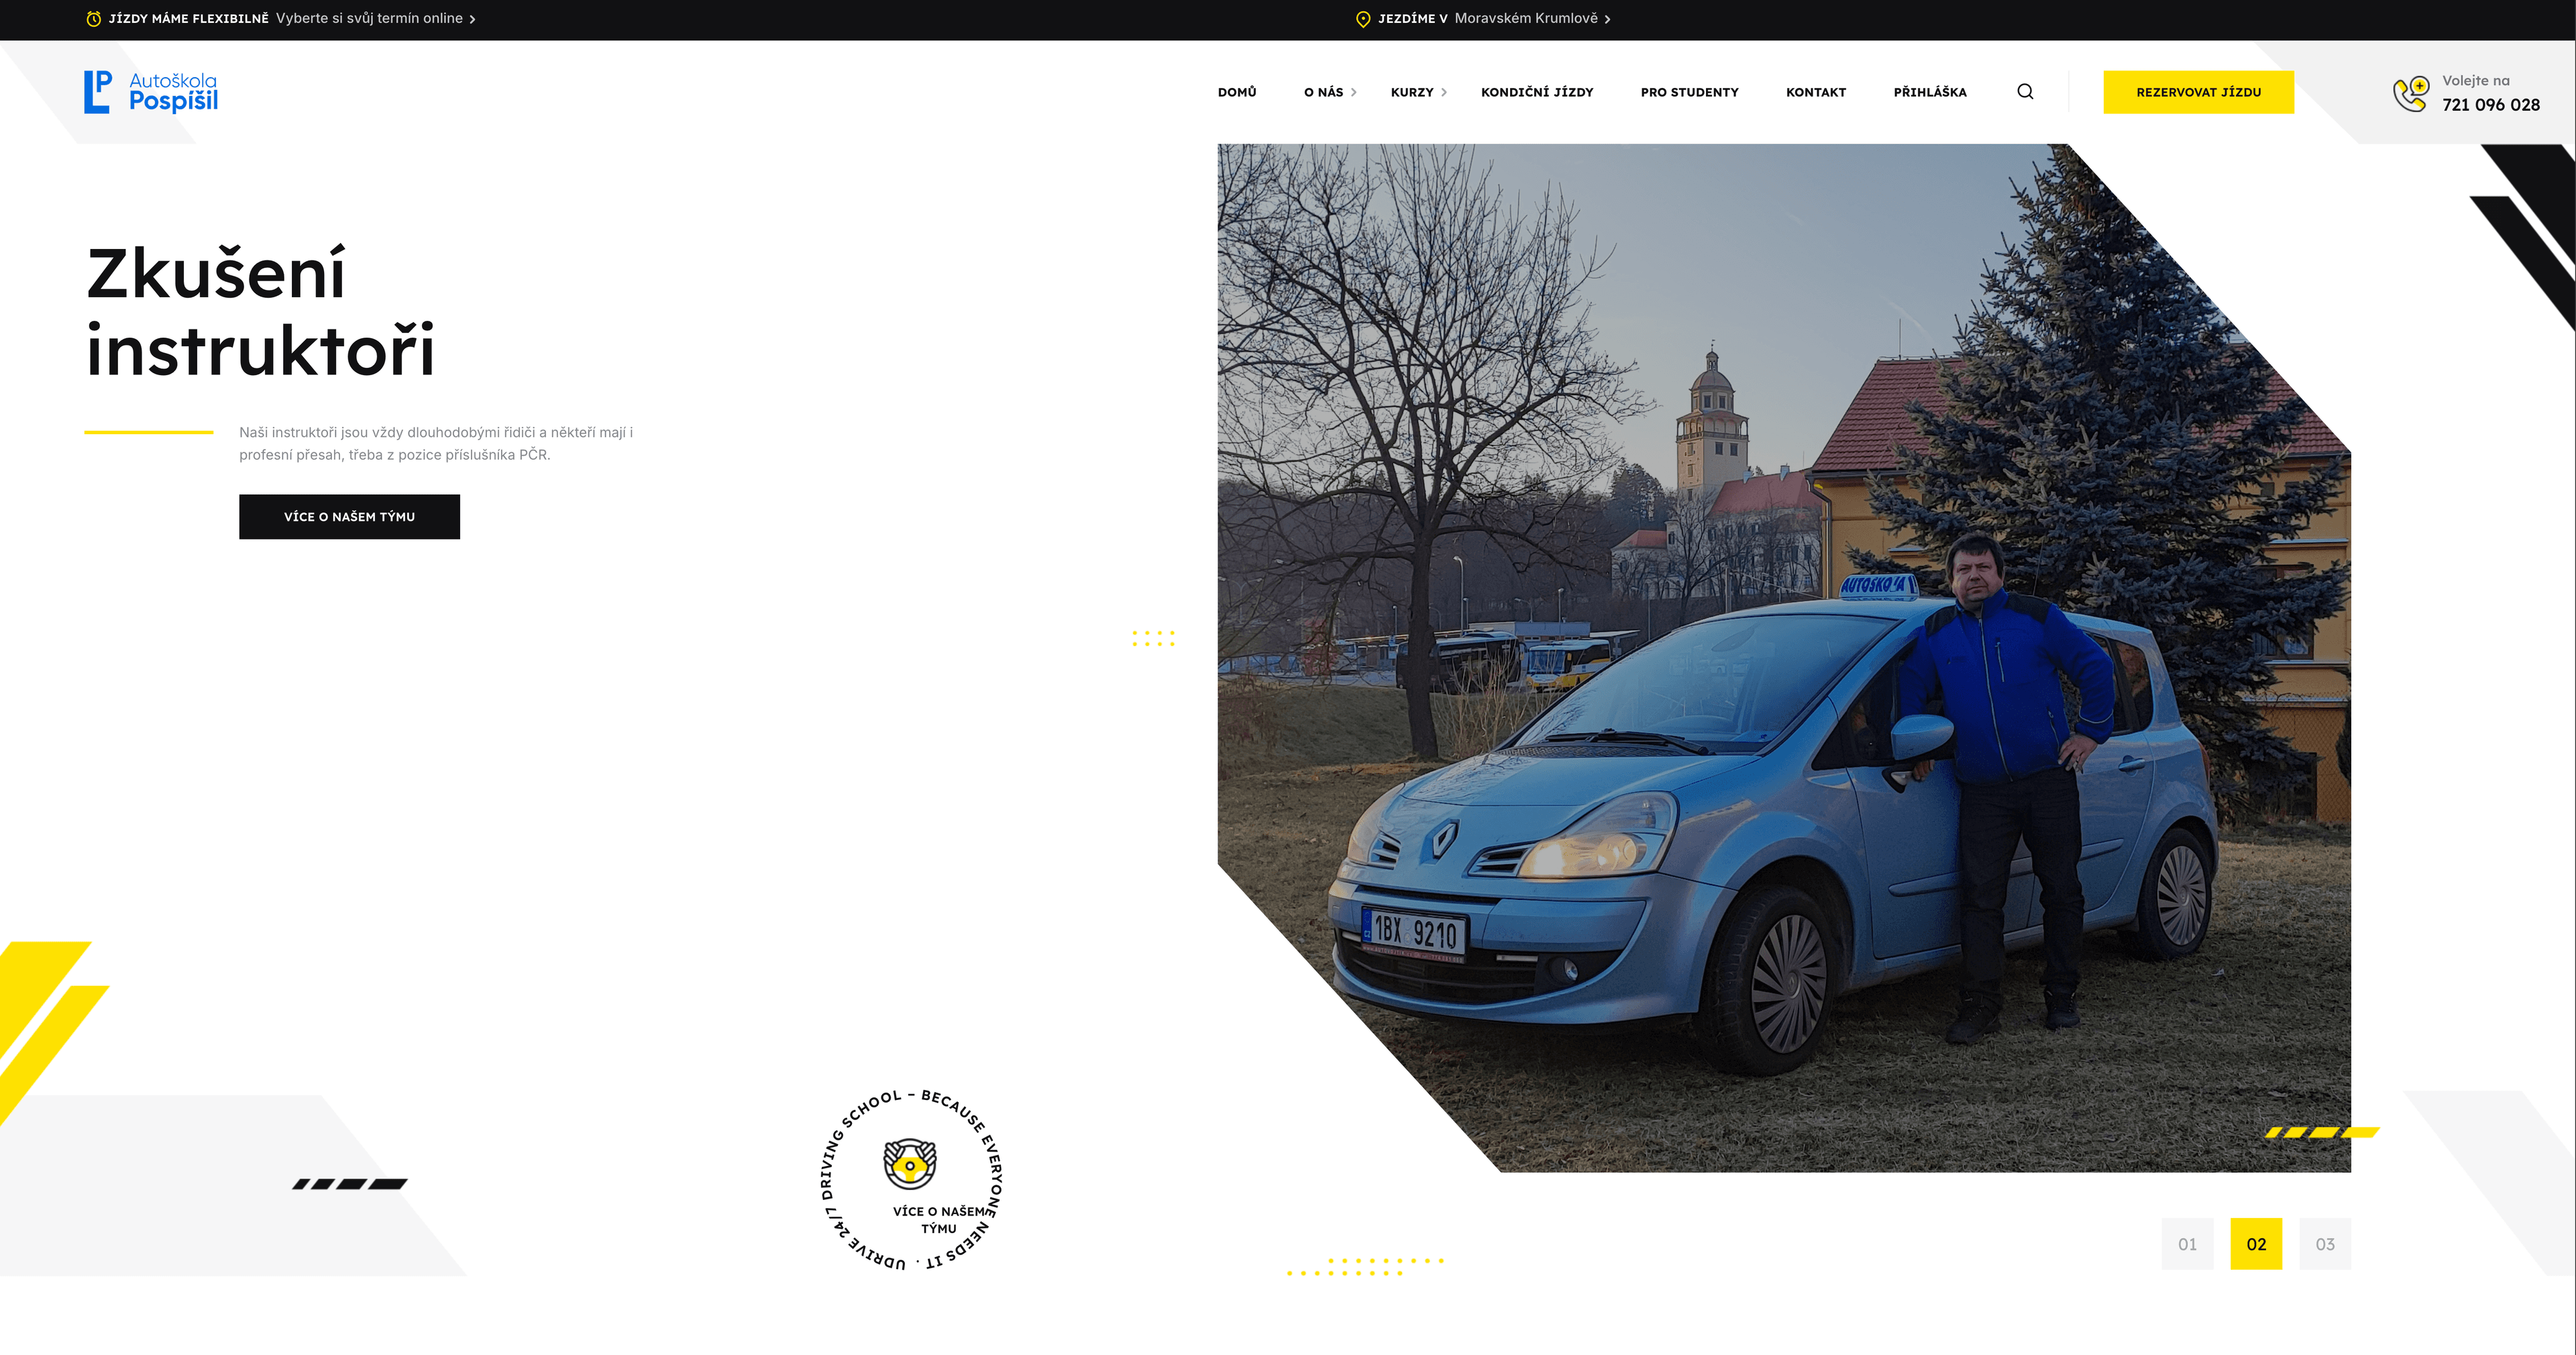The image size is (2576, 1355).
Task: Open the KONDIČNÍ JÍZDY page from navigation
Action: point(1537,92)
